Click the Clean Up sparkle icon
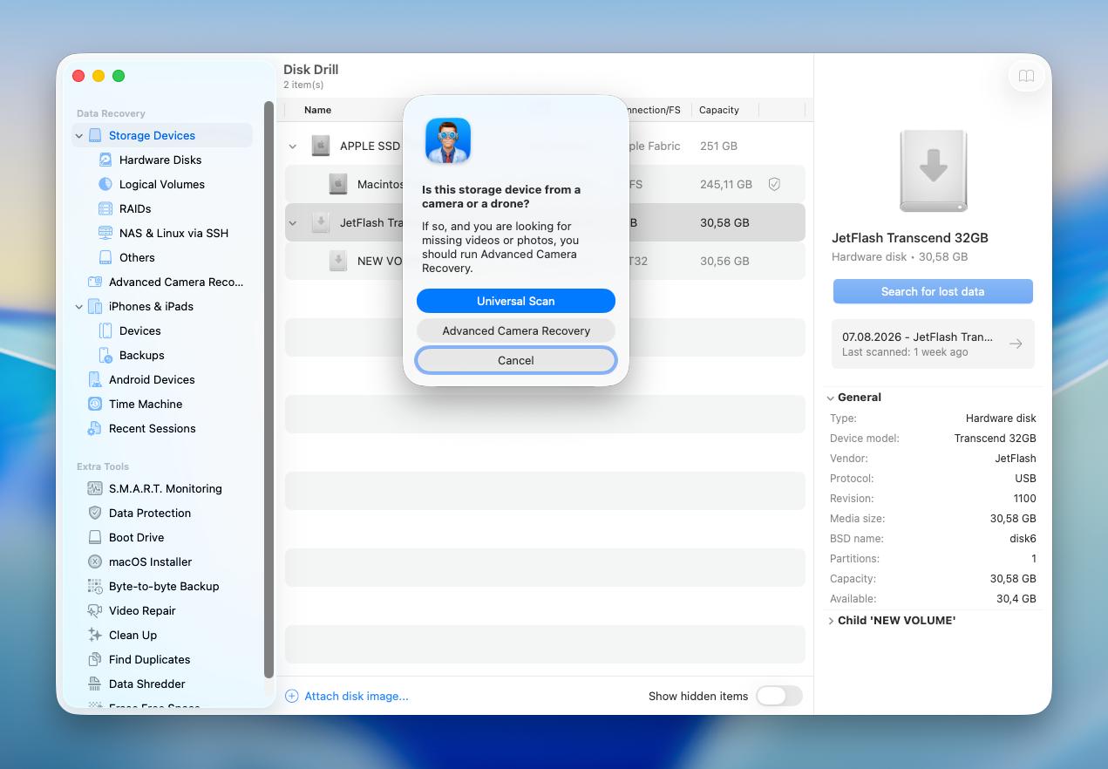 coord(95,635)
